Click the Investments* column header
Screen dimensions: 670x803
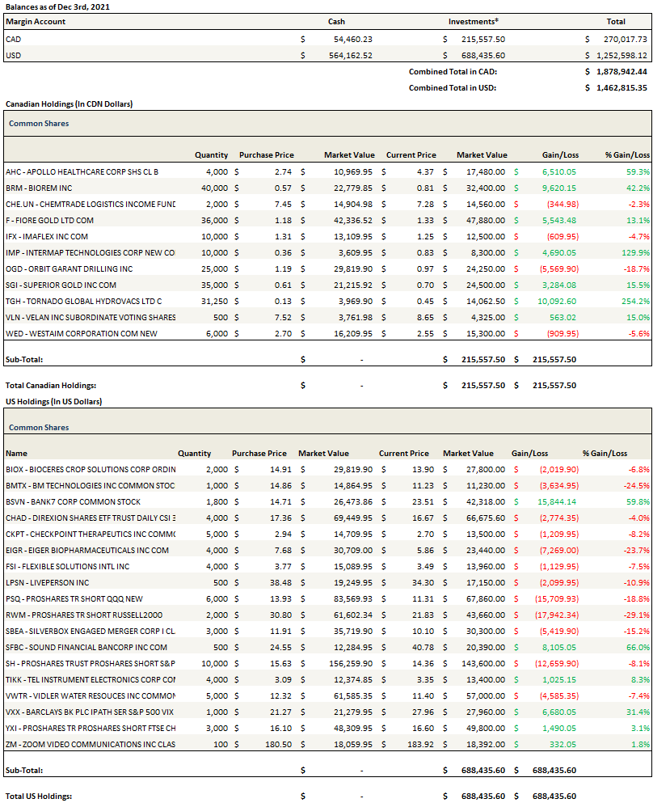click(x=473, y=22)
